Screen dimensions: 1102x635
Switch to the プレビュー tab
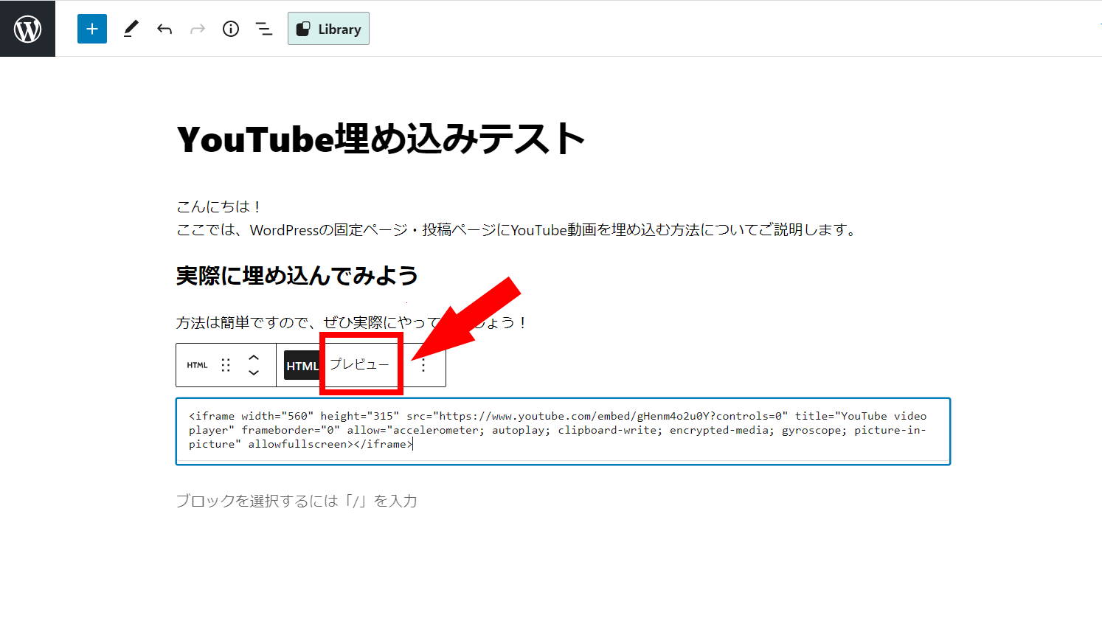coord(359,364)
